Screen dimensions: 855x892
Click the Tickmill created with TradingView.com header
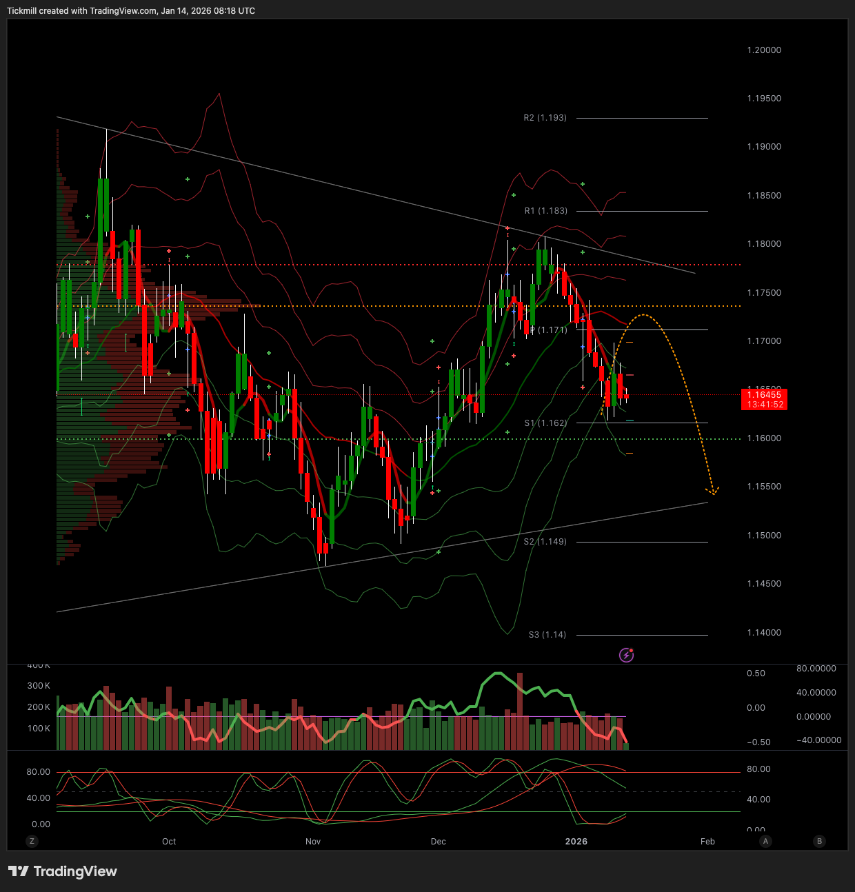coord(131,11)
